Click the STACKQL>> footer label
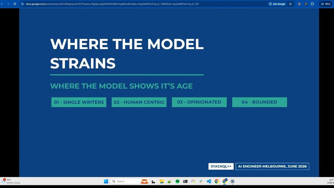 221,166
